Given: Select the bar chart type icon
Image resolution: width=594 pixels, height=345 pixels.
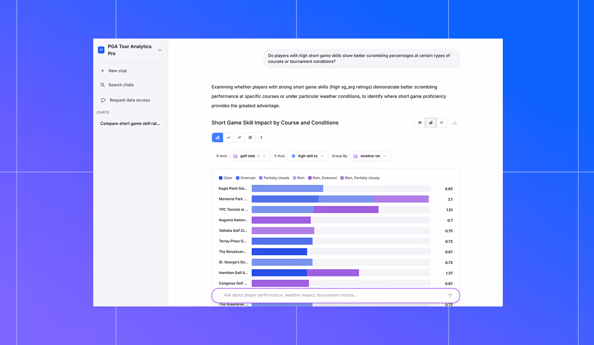Looking at the screenshot, I should tap(217, 137).
